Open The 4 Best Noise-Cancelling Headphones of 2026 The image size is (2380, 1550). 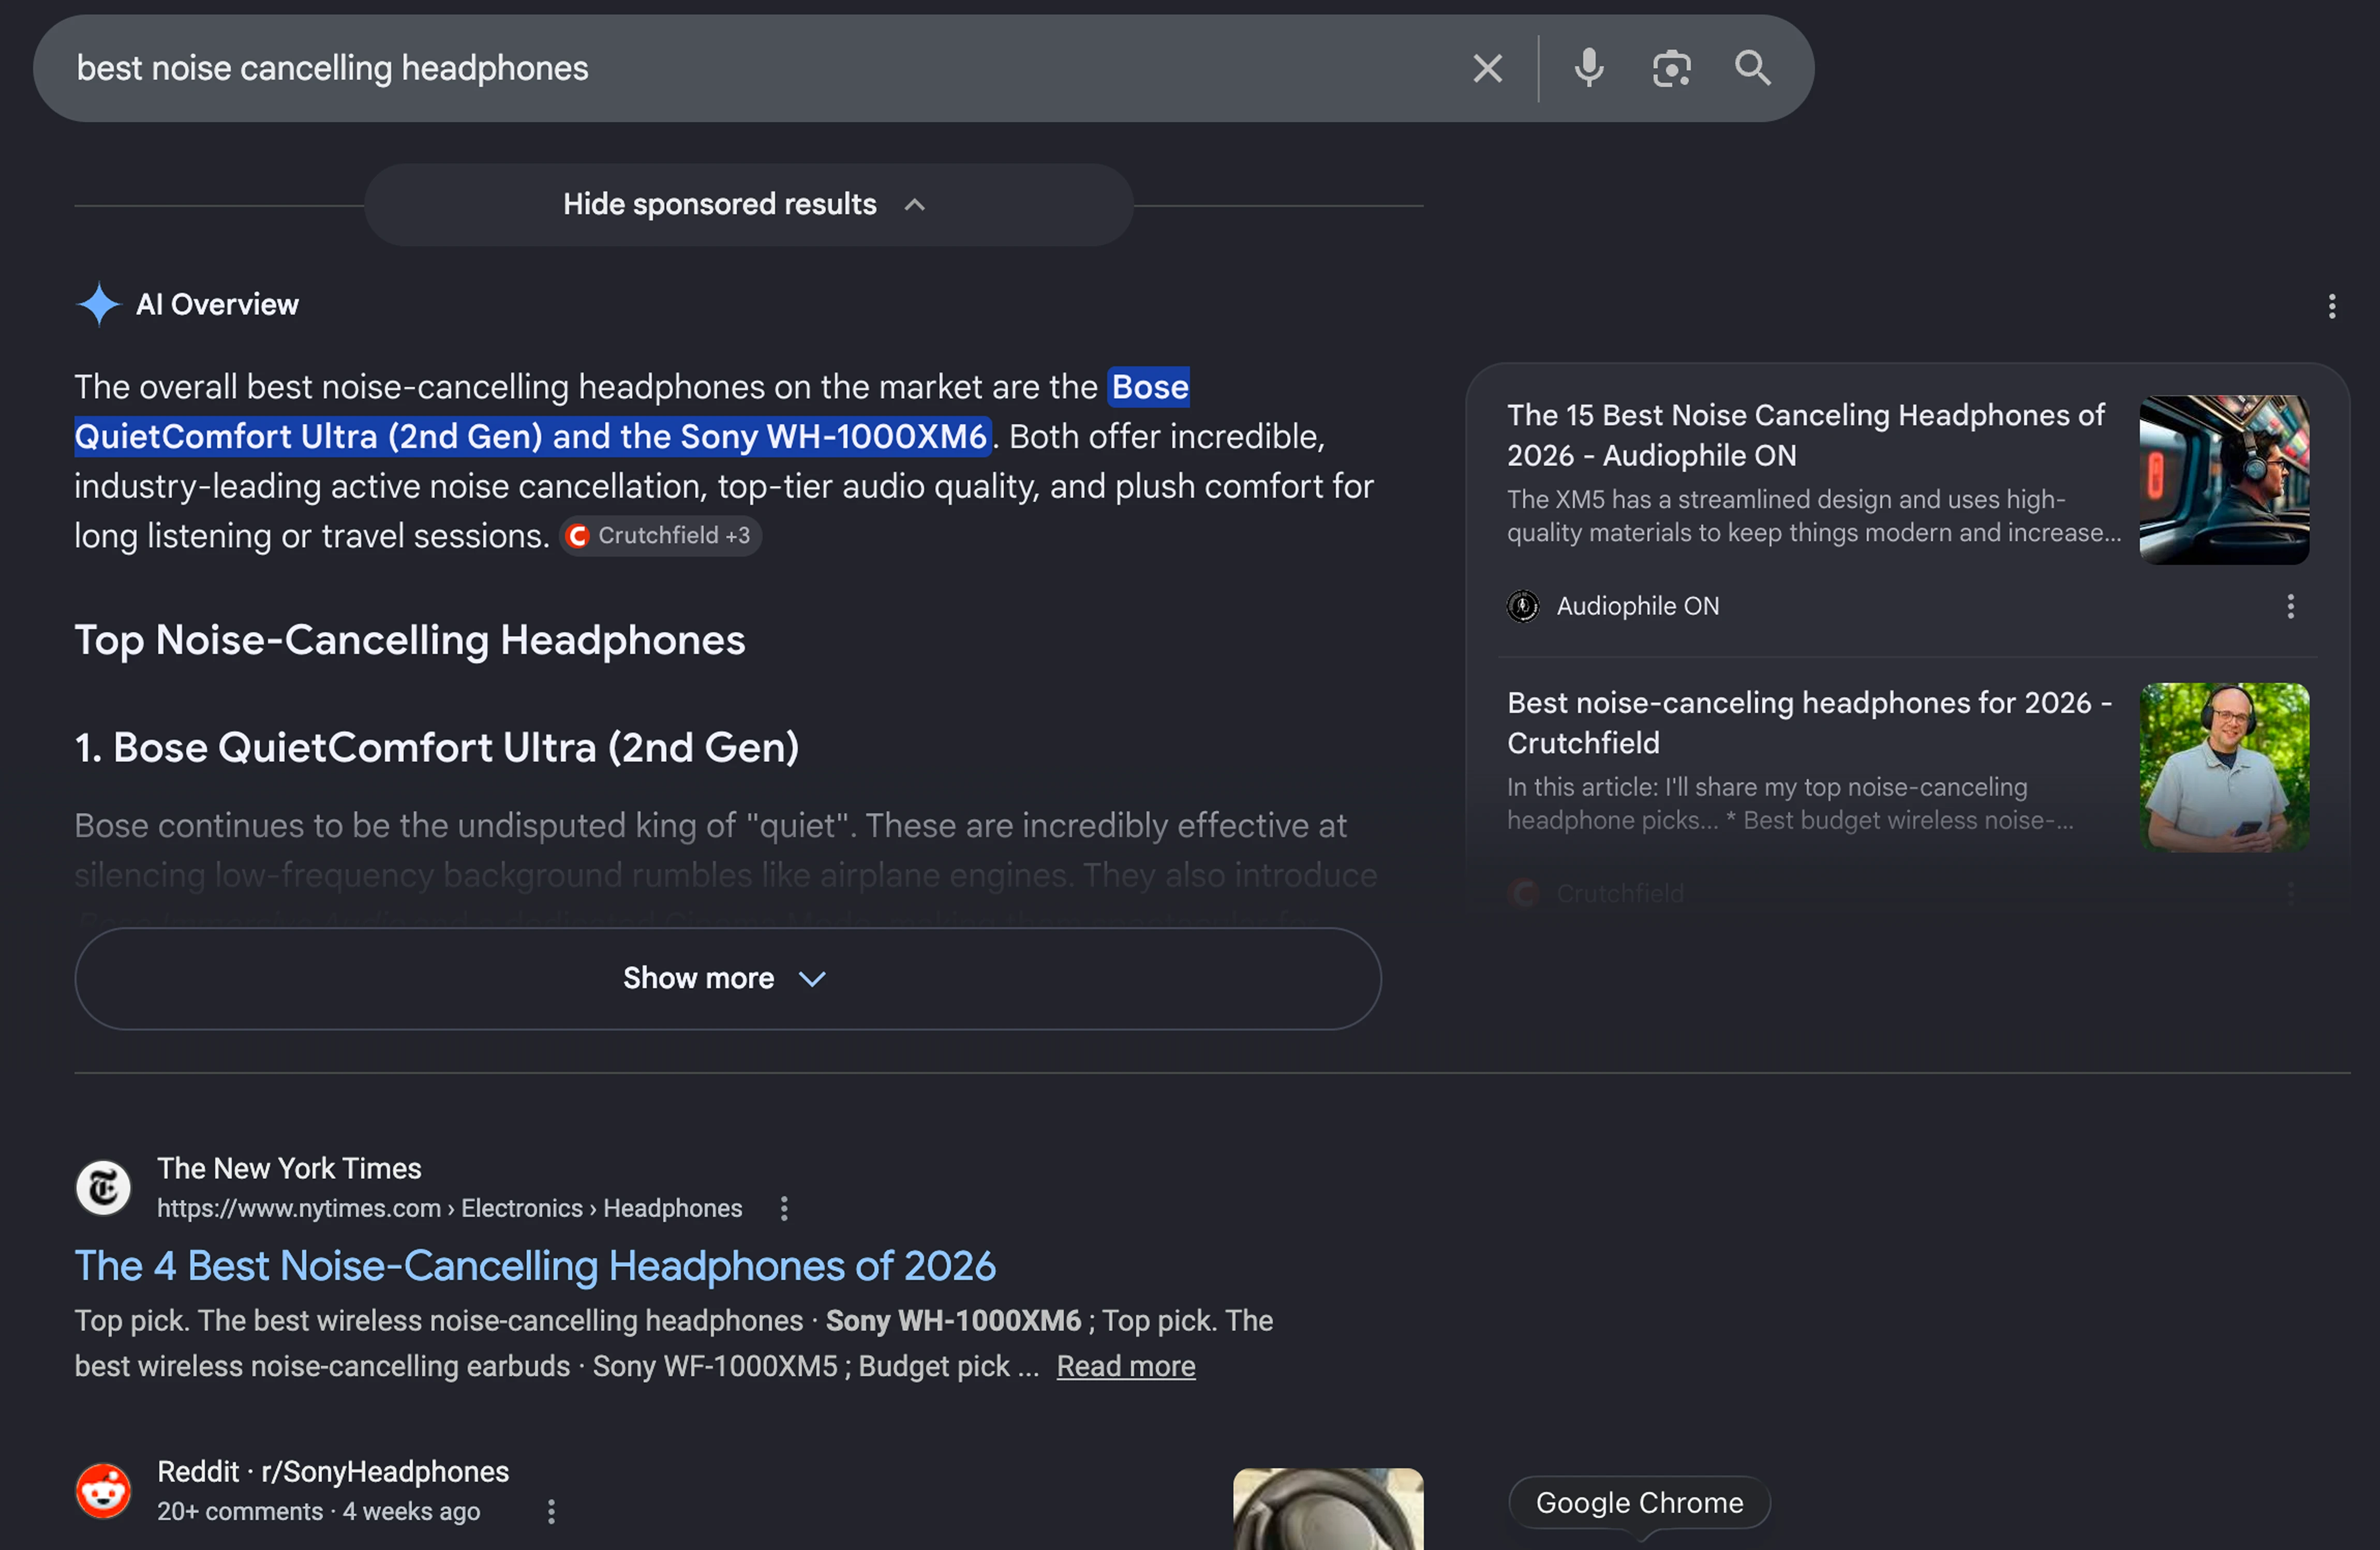(x=535, y=1266)
